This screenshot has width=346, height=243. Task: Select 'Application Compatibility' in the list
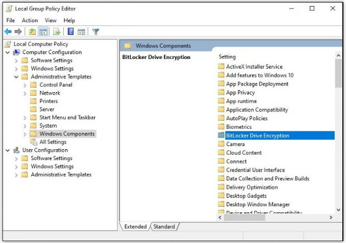click(257, 110)
